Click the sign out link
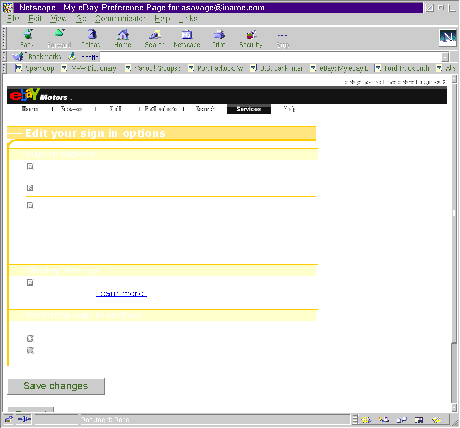Image resolution: width=460 pixels, height=428 pixels. [431, 82]
